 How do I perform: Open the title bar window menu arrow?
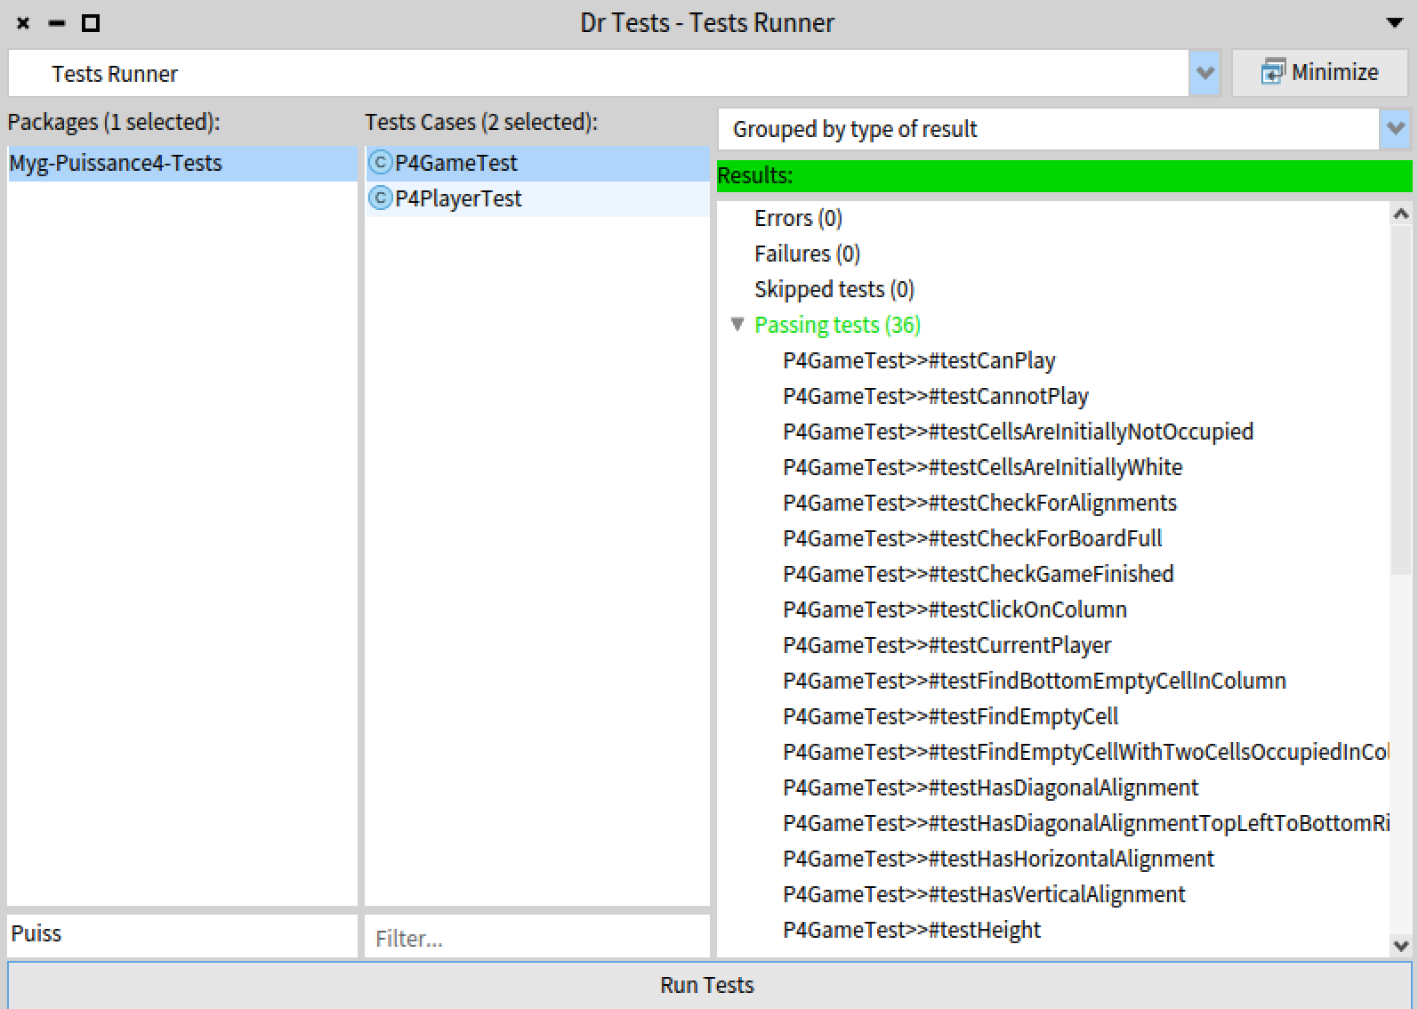coord(1394,23)
